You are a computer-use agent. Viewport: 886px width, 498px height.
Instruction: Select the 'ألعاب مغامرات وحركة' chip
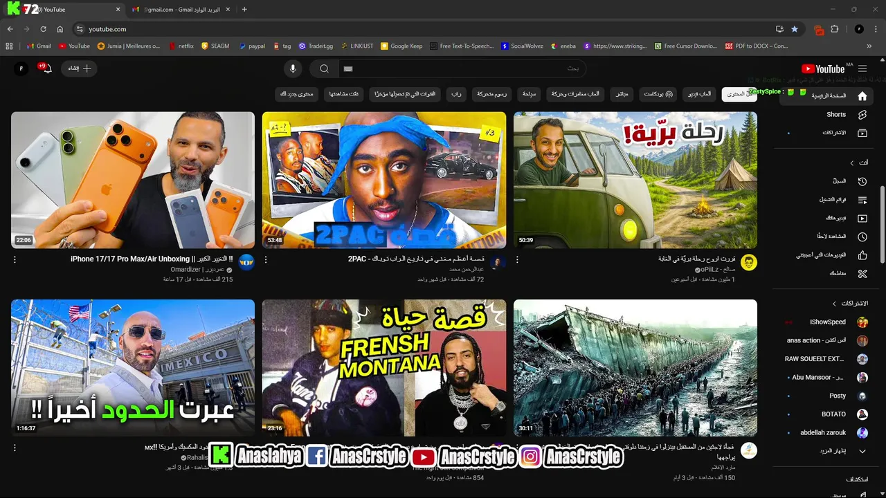pos(576,94)
